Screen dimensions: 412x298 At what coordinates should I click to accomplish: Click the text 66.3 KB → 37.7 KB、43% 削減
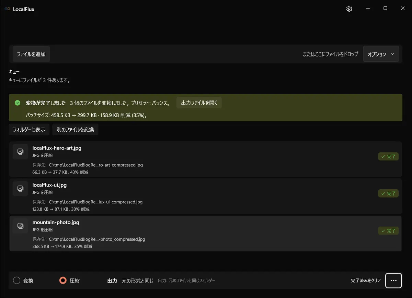[60, 172]
